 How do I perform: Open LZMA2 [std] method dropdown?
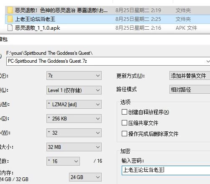tap(74, 105)
